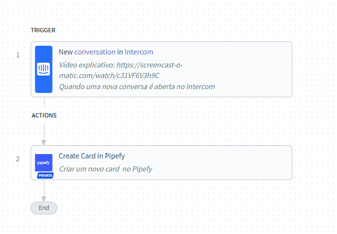Screen dimensions: 337x234
Task: Click the word 'New' in the trigger title
Action: pyautogui.click(x=66, y=52)
